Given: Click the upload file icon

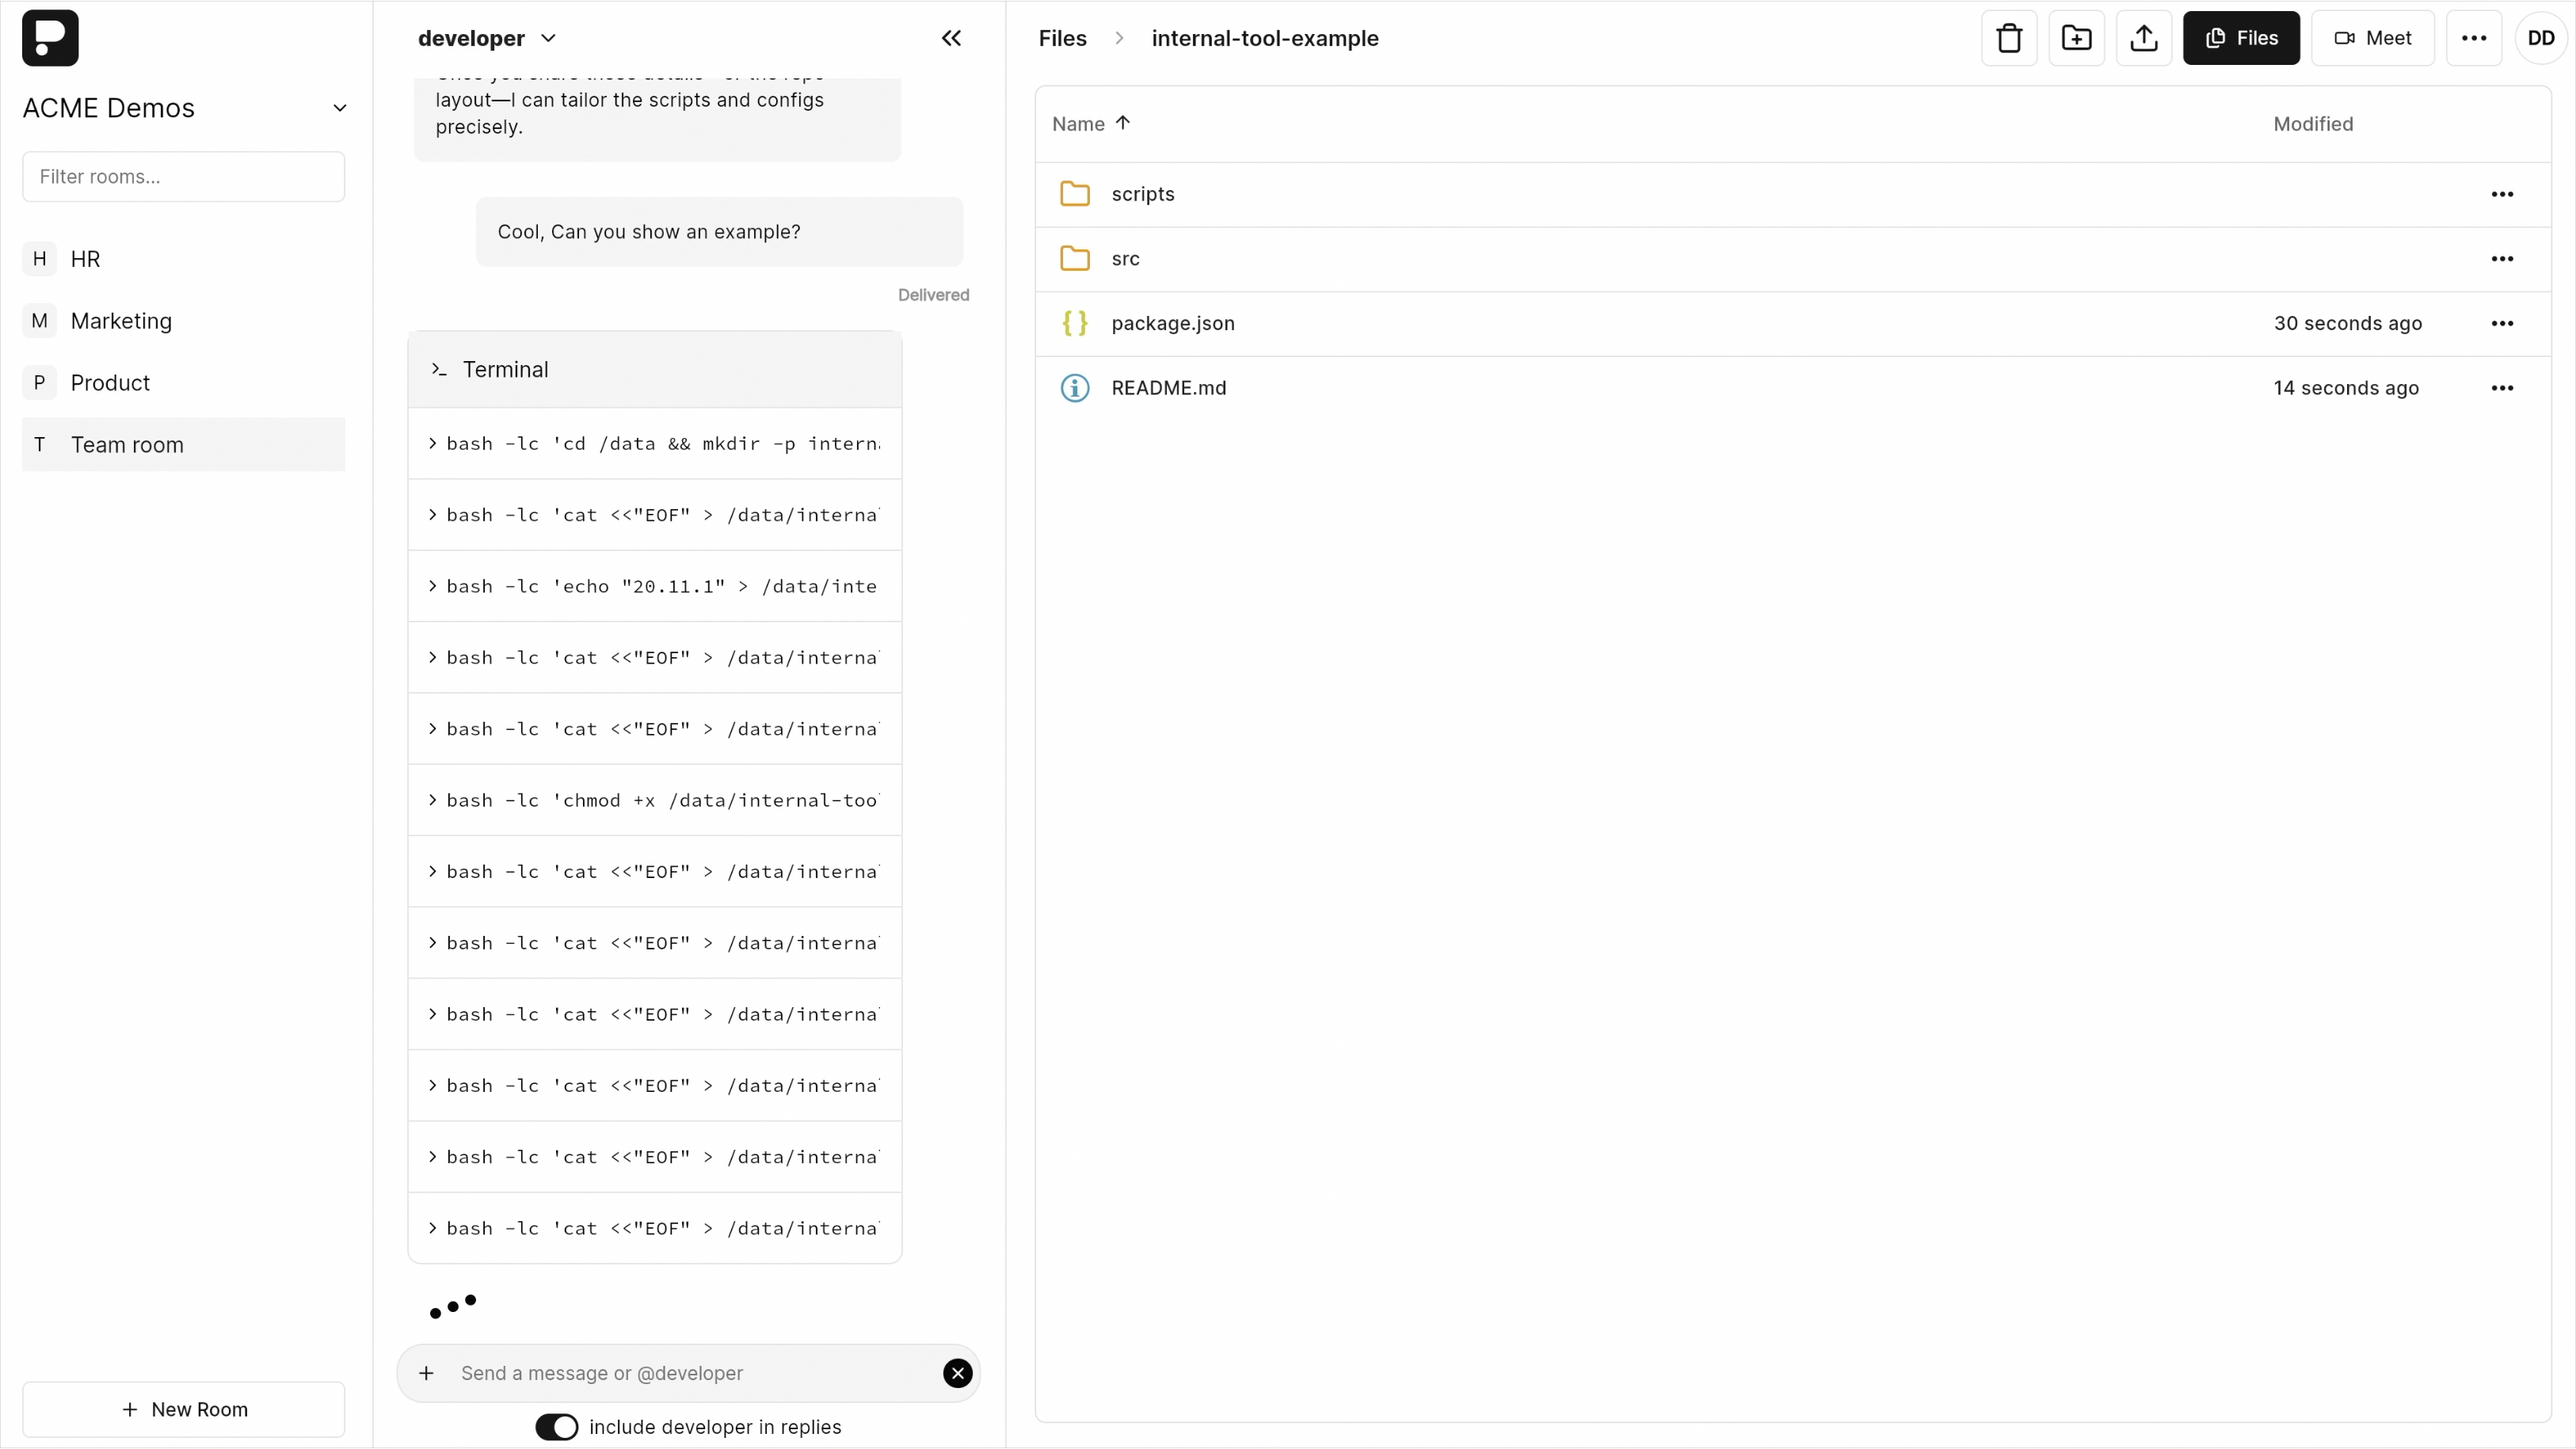Looking at the screenshot, I should (2143, 38).
